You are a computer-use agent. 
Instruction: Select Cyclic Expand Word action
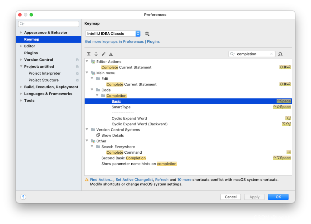[x=188, y=118]
